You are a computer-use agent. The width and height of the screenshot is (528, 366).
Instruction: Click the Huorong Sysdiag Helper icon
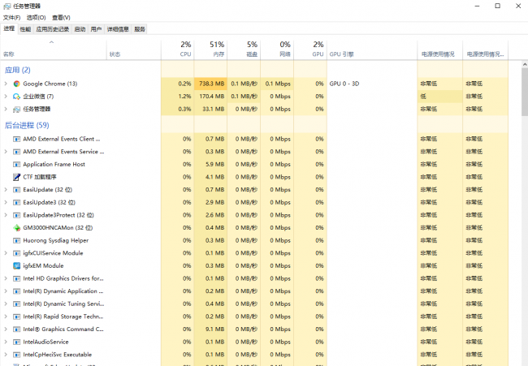coord(16,240)
